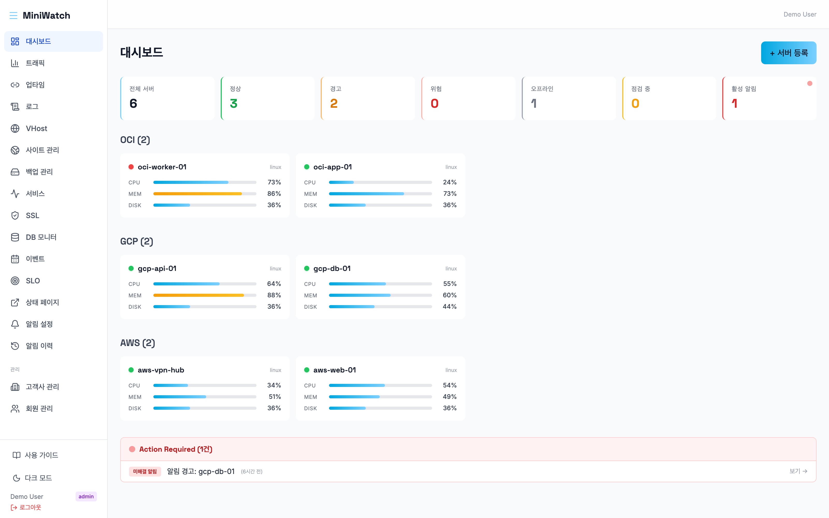Click the 업타임 link icon
The height and width of the screenshot is (518, 829).
(15, 85)
